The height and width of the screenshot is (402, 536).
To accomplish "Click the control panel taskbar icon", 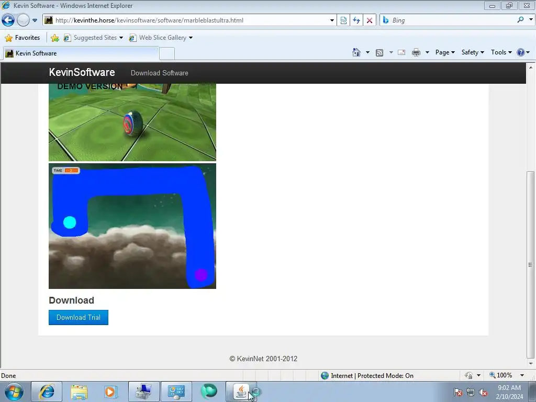I will tap(176, 392).
